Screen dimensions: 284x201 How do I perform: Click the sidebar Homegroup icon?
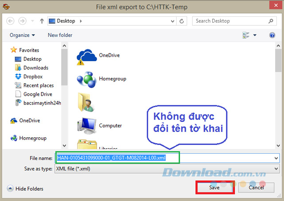[x=14, y=138]
